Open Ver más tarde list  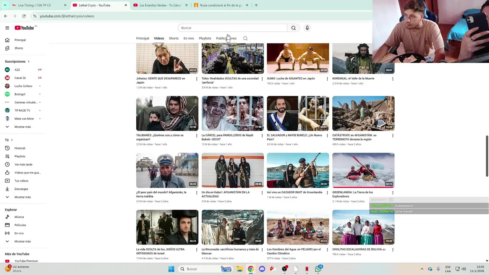(23, 165)
